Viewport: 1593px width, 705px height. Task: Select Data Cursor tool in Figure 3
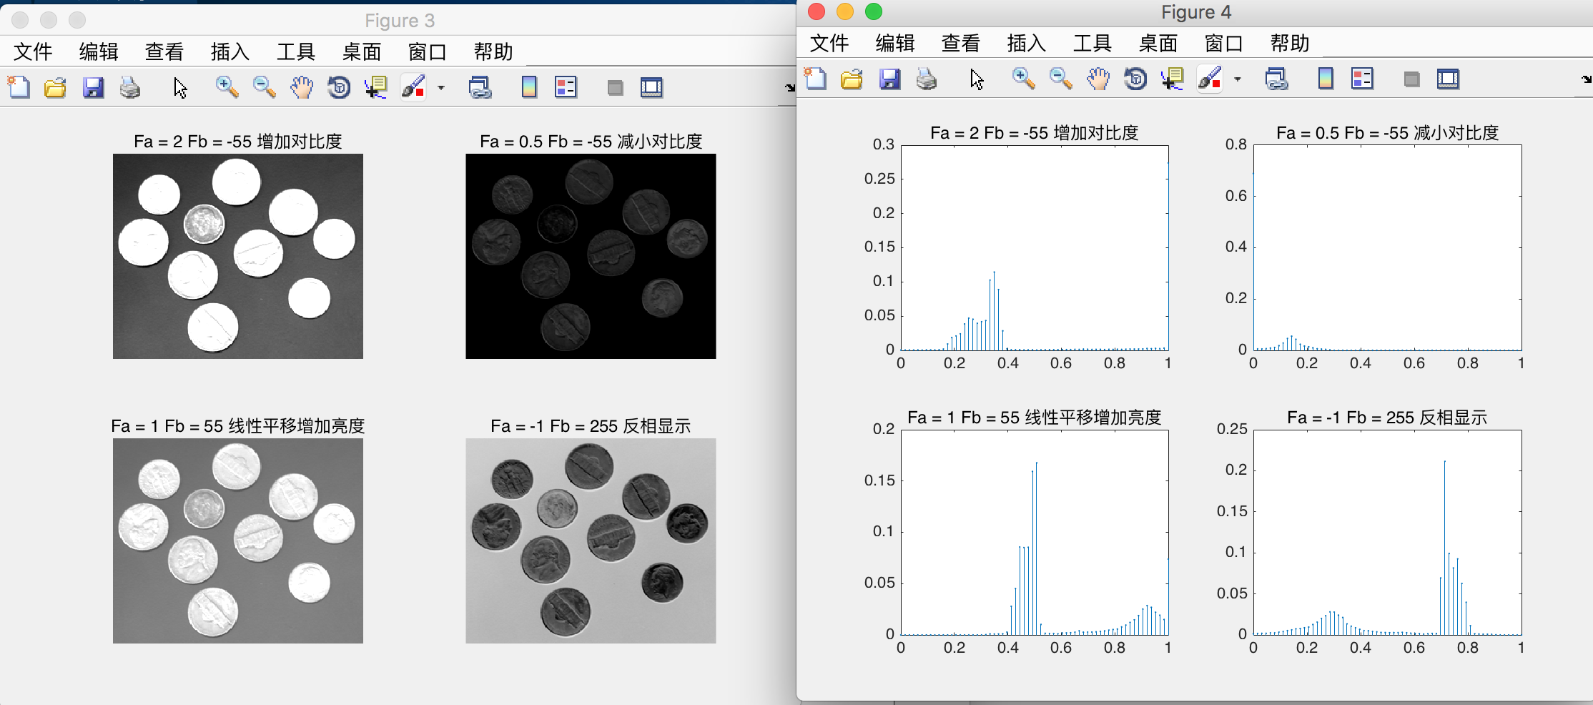click(x=376, y=87)
